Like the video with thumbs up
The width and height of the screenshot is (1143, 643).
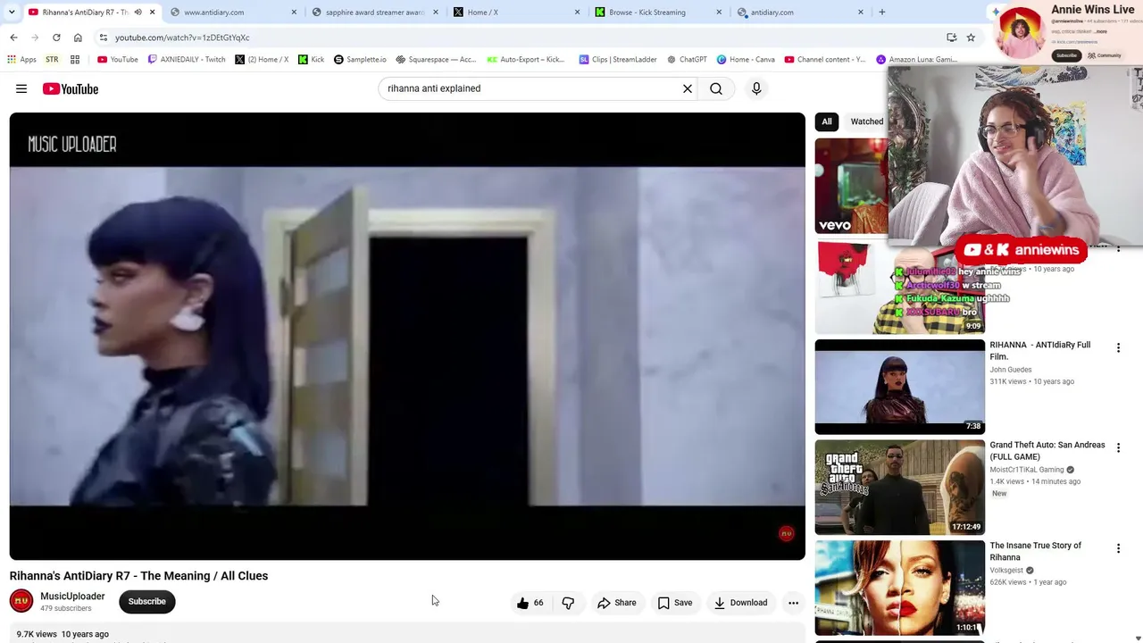[530, 603]
